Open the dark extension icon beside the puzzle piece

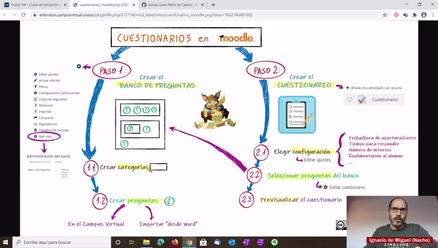click(405, 15)
